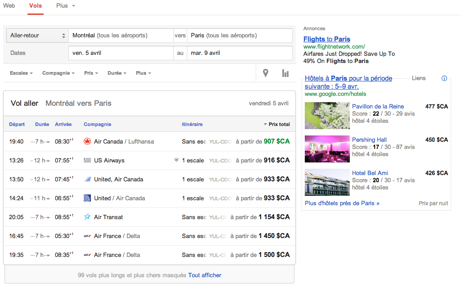
Task: Click the departure date field ven. 5 avril
Action: [x=121, y=53]
